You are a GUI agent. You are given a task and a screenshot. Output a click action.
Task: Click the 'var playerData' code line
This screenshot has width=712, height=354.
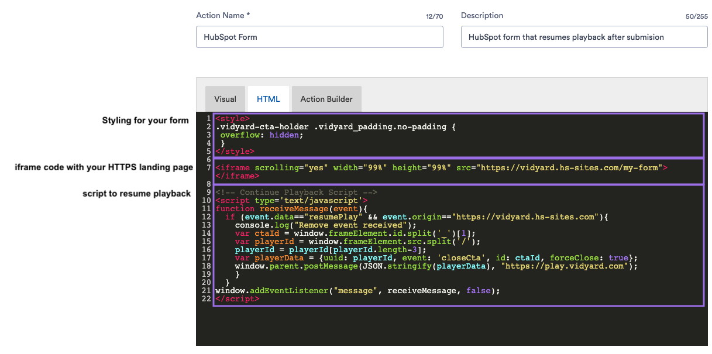(x=436, y=258)
